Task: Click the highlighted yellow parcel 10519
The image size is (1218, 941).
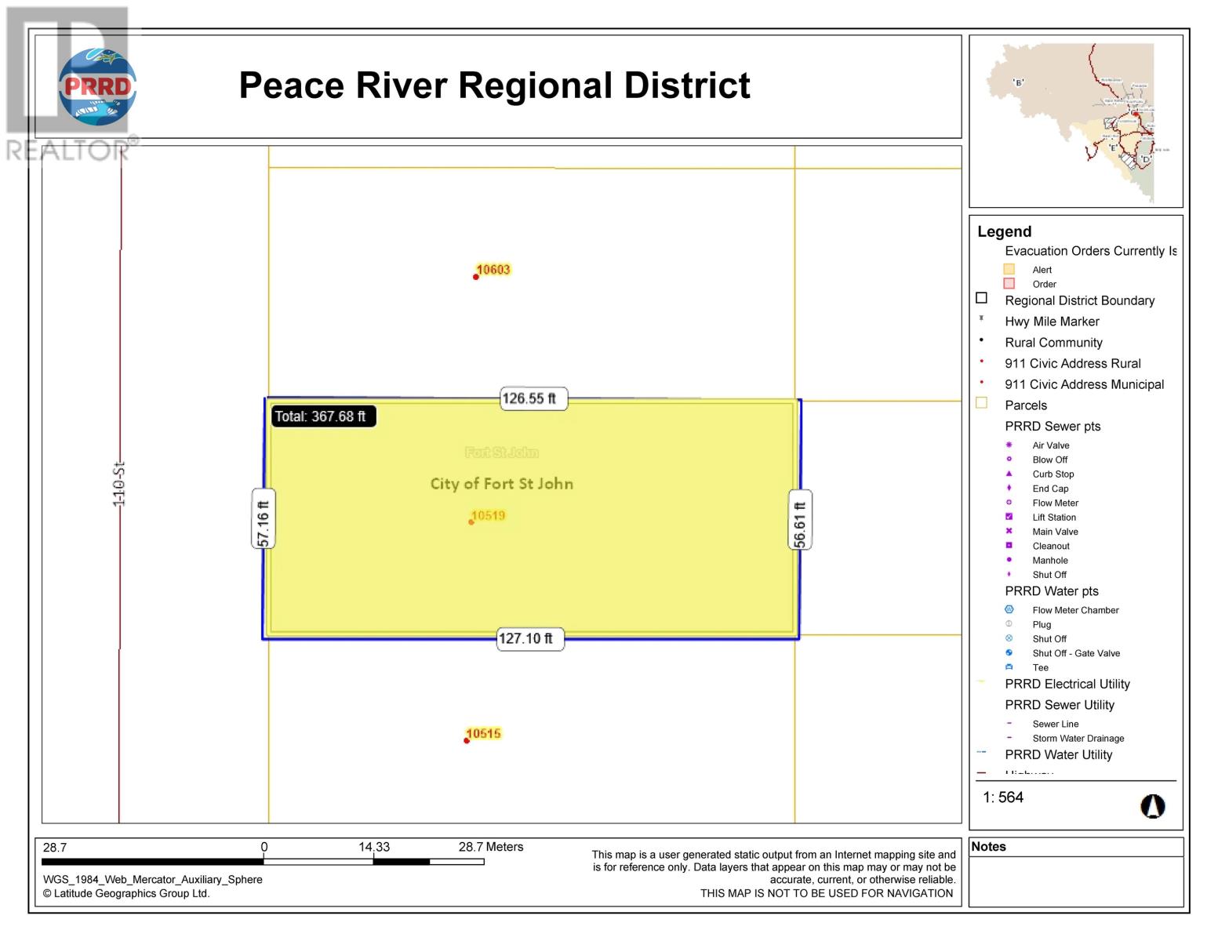Action: 531,518
